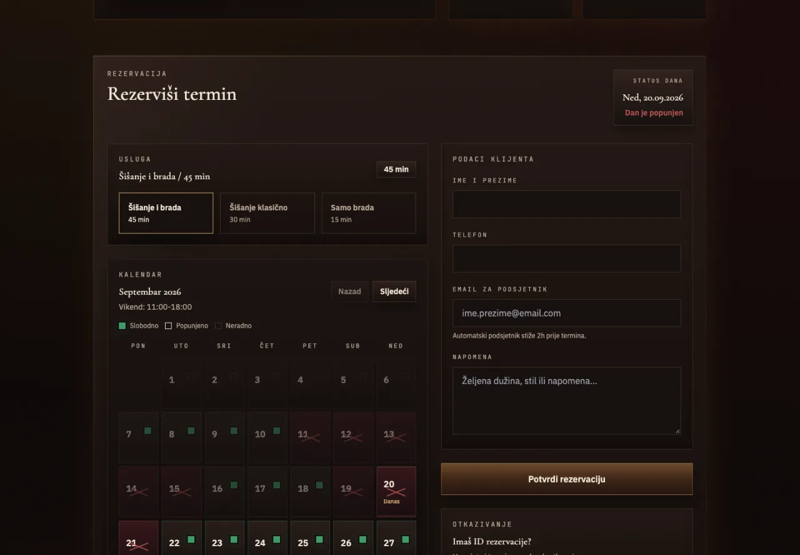The image size is (800, 555).
Task: Click into the Telefon input field
Action: click(567, 258)
